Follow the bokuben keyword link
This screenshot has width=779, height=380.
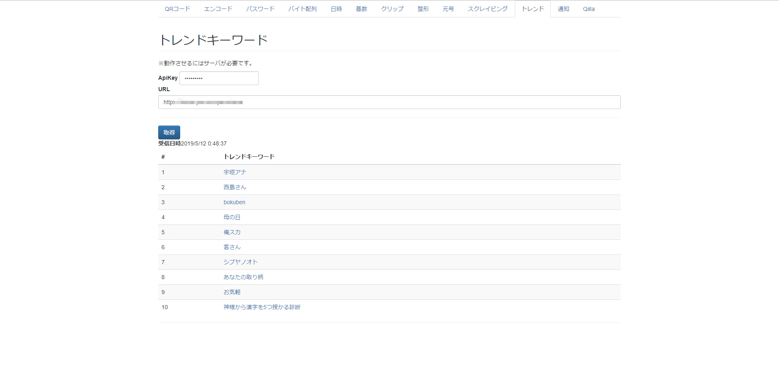pyautogui.click(x=235, y=202)
